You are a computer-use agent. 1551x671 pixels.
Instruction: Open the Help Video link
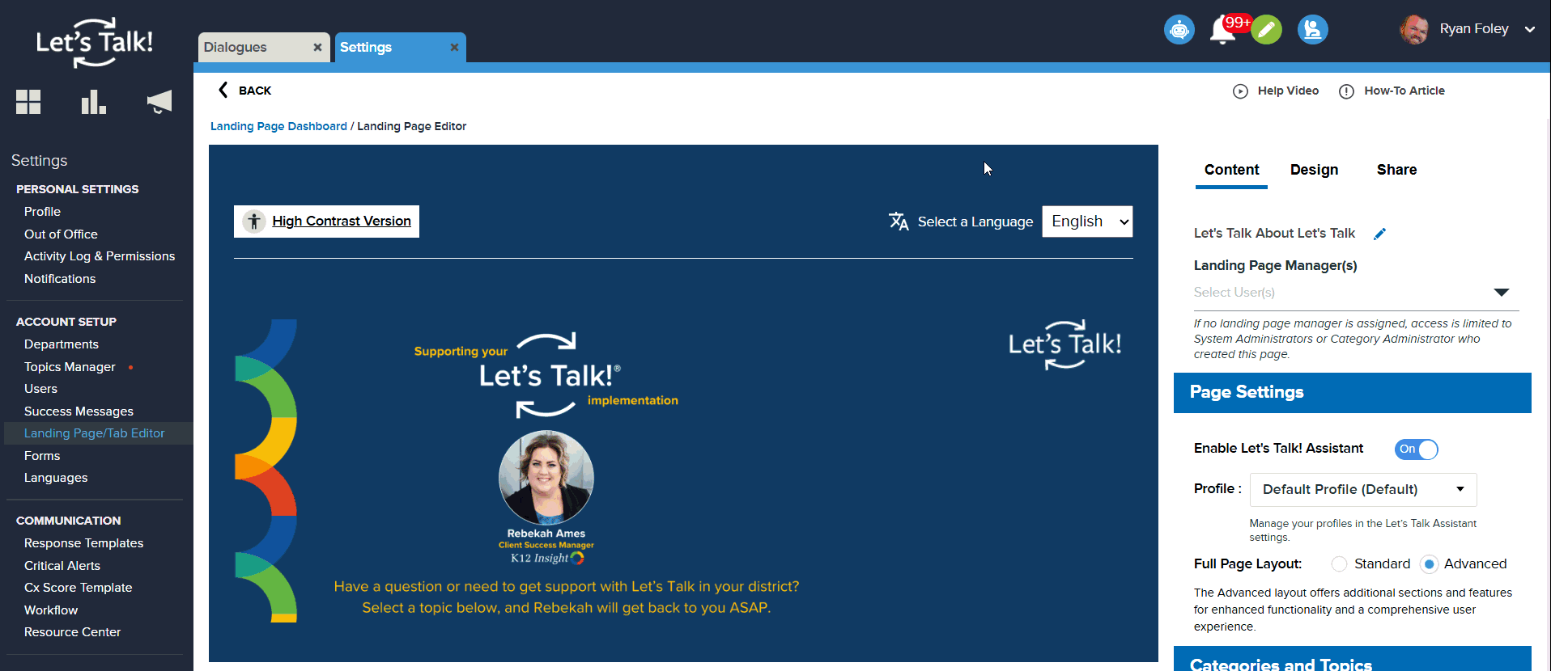(1288, 91)
